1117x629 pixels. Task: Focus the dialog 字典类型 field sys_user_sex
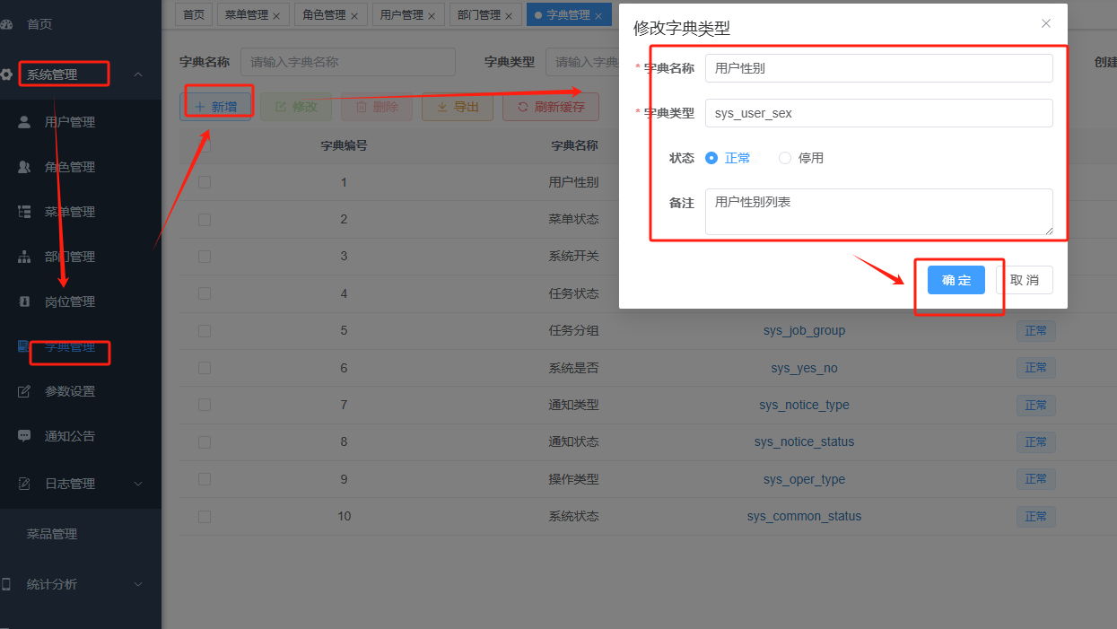coord(879,113)
